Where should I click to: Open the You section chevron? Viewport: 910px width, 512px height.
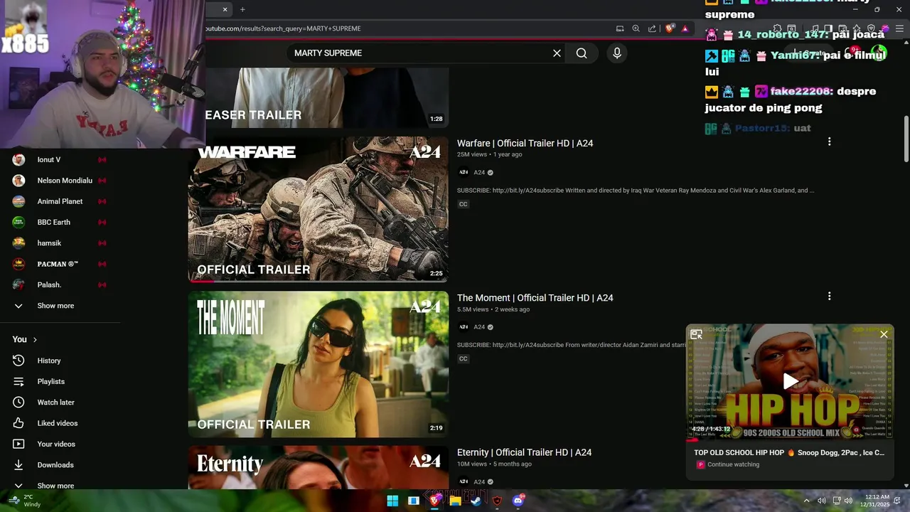(35, 340)
